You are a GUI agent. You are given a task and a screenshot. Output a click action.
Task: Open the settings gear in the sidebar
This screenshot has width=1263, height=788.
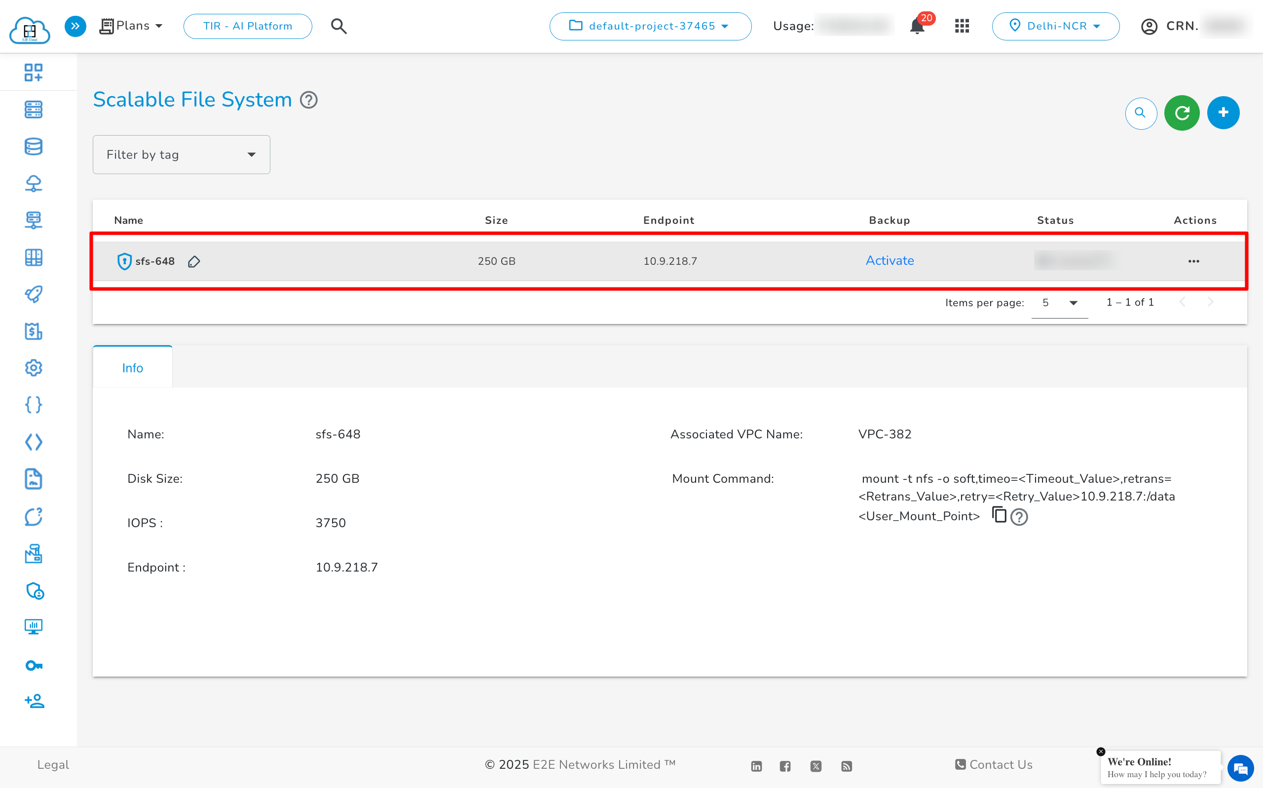pyautogui.click(x=33, y=368)
